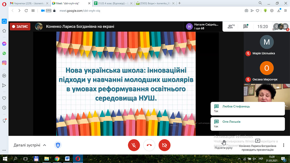Click Наталя Свідніц... і ще 68 participants
This screenshot has width=290, height=163.
[204, 26]
